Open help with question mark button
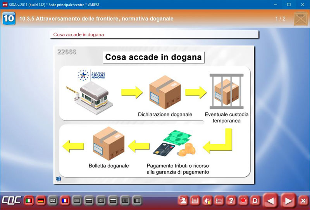Viewport: 310px width, 210px height. pyautogui.click(x=231, y=201)
